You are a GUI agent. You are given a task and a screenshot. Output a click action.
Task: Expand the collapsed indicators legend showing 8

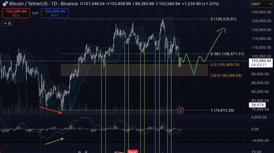[x=7, y=23]
